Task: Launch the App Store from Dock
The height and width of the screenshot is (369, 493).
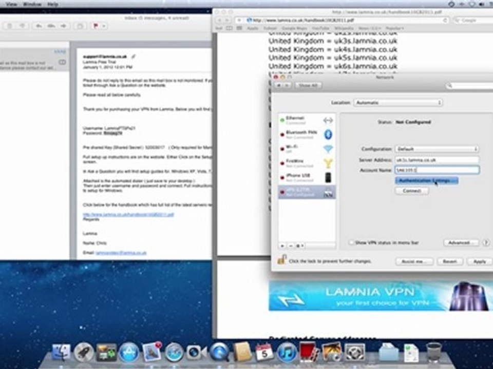Action: coord(128,352)
